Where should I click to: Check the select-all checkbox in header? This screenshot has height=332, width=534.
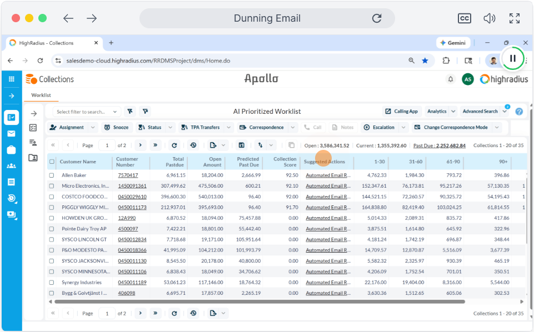point(52,162)
